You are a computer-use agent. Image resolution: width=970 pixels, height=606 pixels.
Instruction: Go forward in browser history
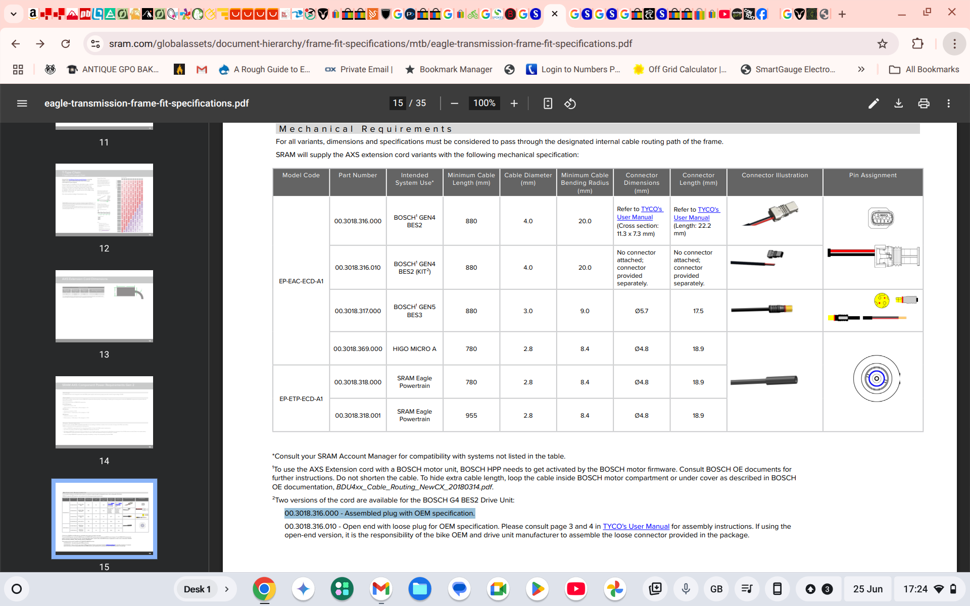pyautogui.click(x=40, y=44)
